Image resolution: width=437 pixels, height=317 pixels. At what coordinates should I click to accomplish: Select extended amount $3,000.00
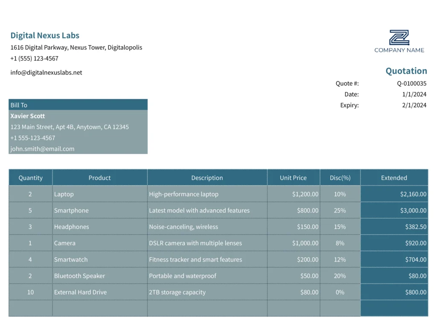click(x=394, y=210)
